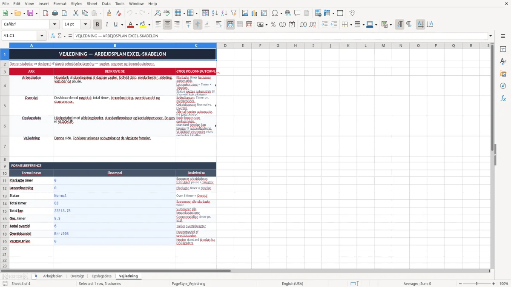
Task: Open sidebar Navigator compass icon
Action: coord(503,86)
